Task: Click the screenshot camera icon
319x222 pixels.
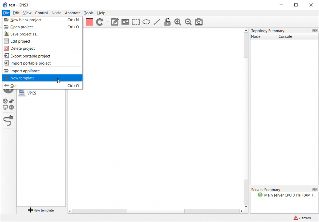Action: pyautogui.click(x=199, y=22)
